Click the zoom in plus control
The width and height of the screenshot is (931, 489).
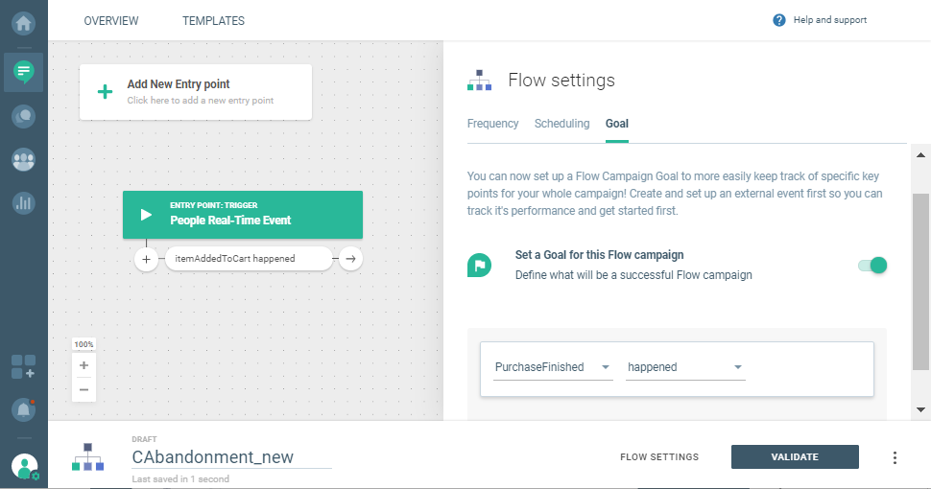(x=84, y=365)
